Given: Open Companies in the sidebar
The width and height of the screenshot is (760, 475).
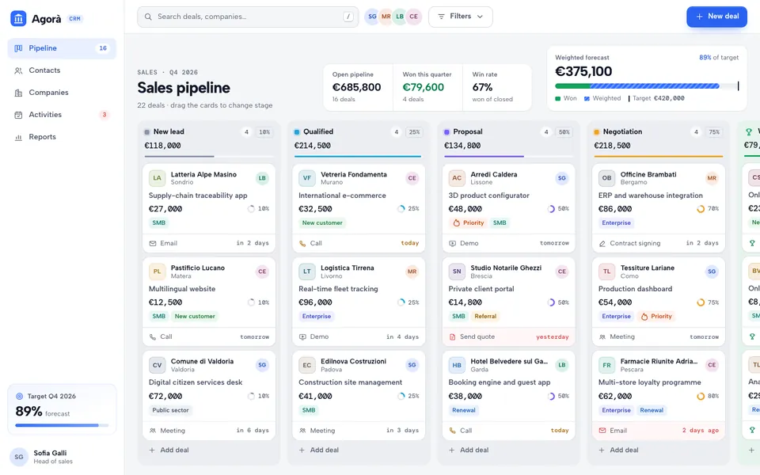Looking at the screenshot, I should click(62, 93).
